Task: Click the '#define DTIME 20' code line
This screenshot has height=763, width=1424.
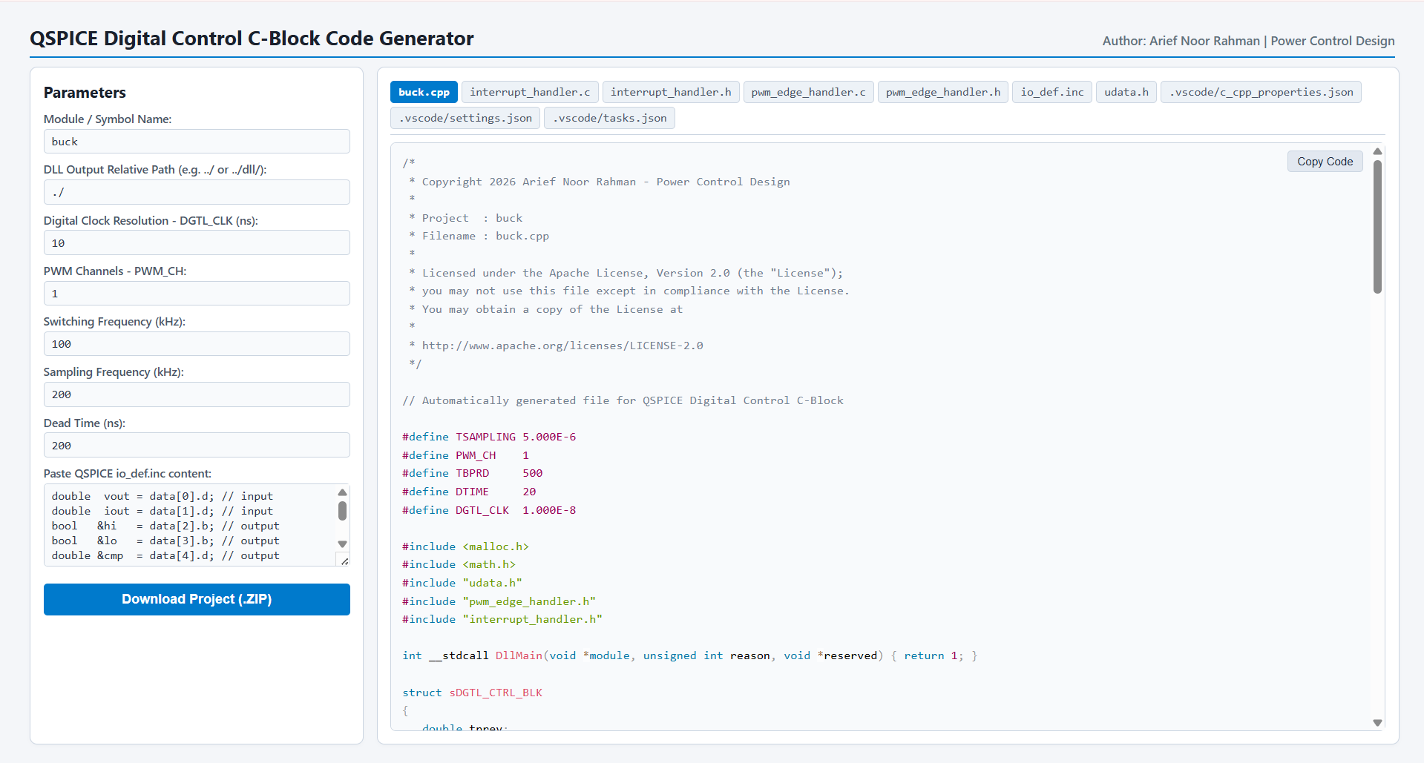Action: click(469, 492)
